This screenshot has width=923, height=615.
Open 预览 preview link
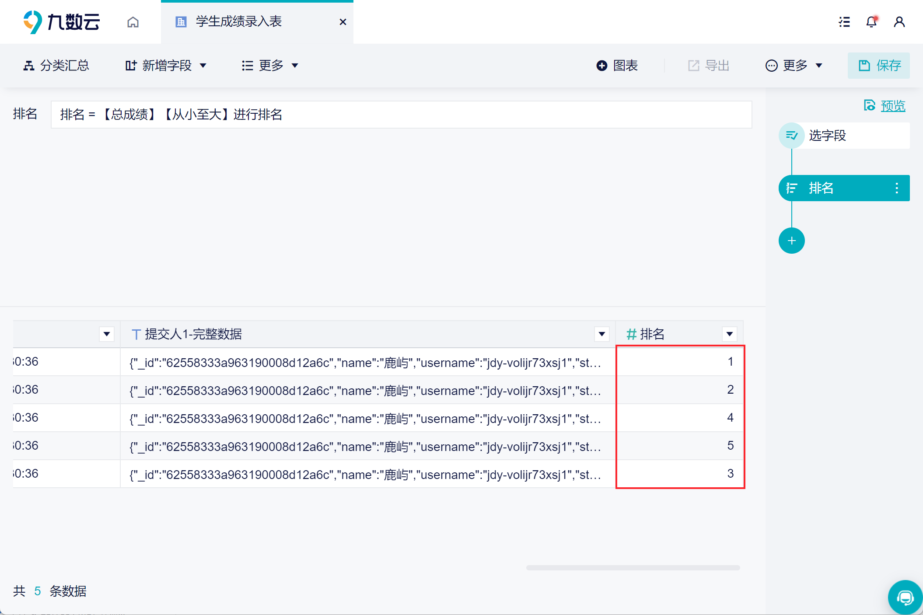(892, 106)
